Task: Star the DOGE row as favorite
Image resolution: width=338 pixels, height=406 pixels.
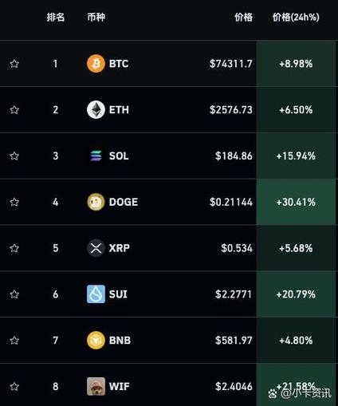Action: (14, 202)
